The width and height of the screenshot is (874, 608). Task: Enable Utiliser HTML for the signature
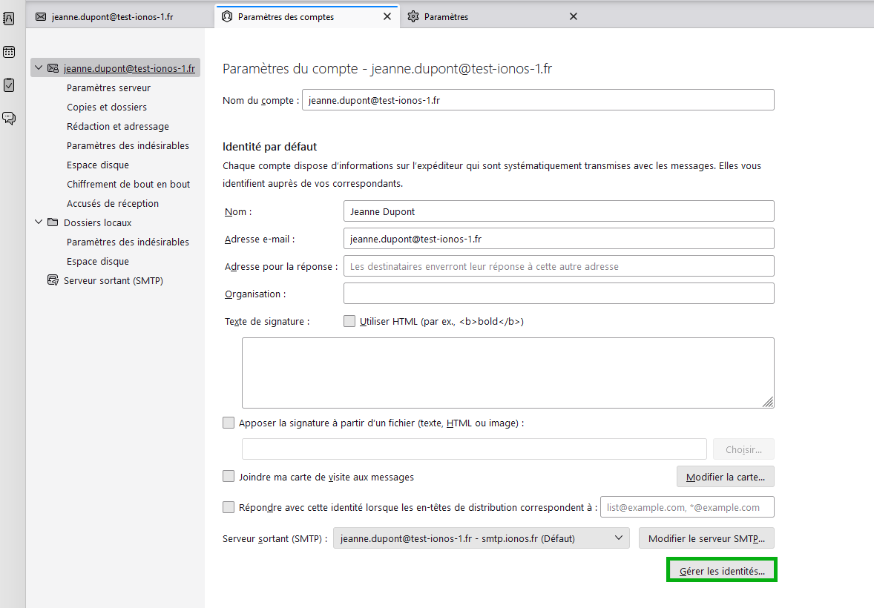(x=349, y=321)
